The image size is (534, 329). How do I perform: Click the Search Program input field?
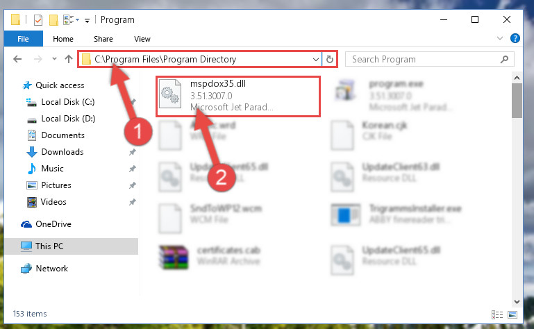point(424,59)
